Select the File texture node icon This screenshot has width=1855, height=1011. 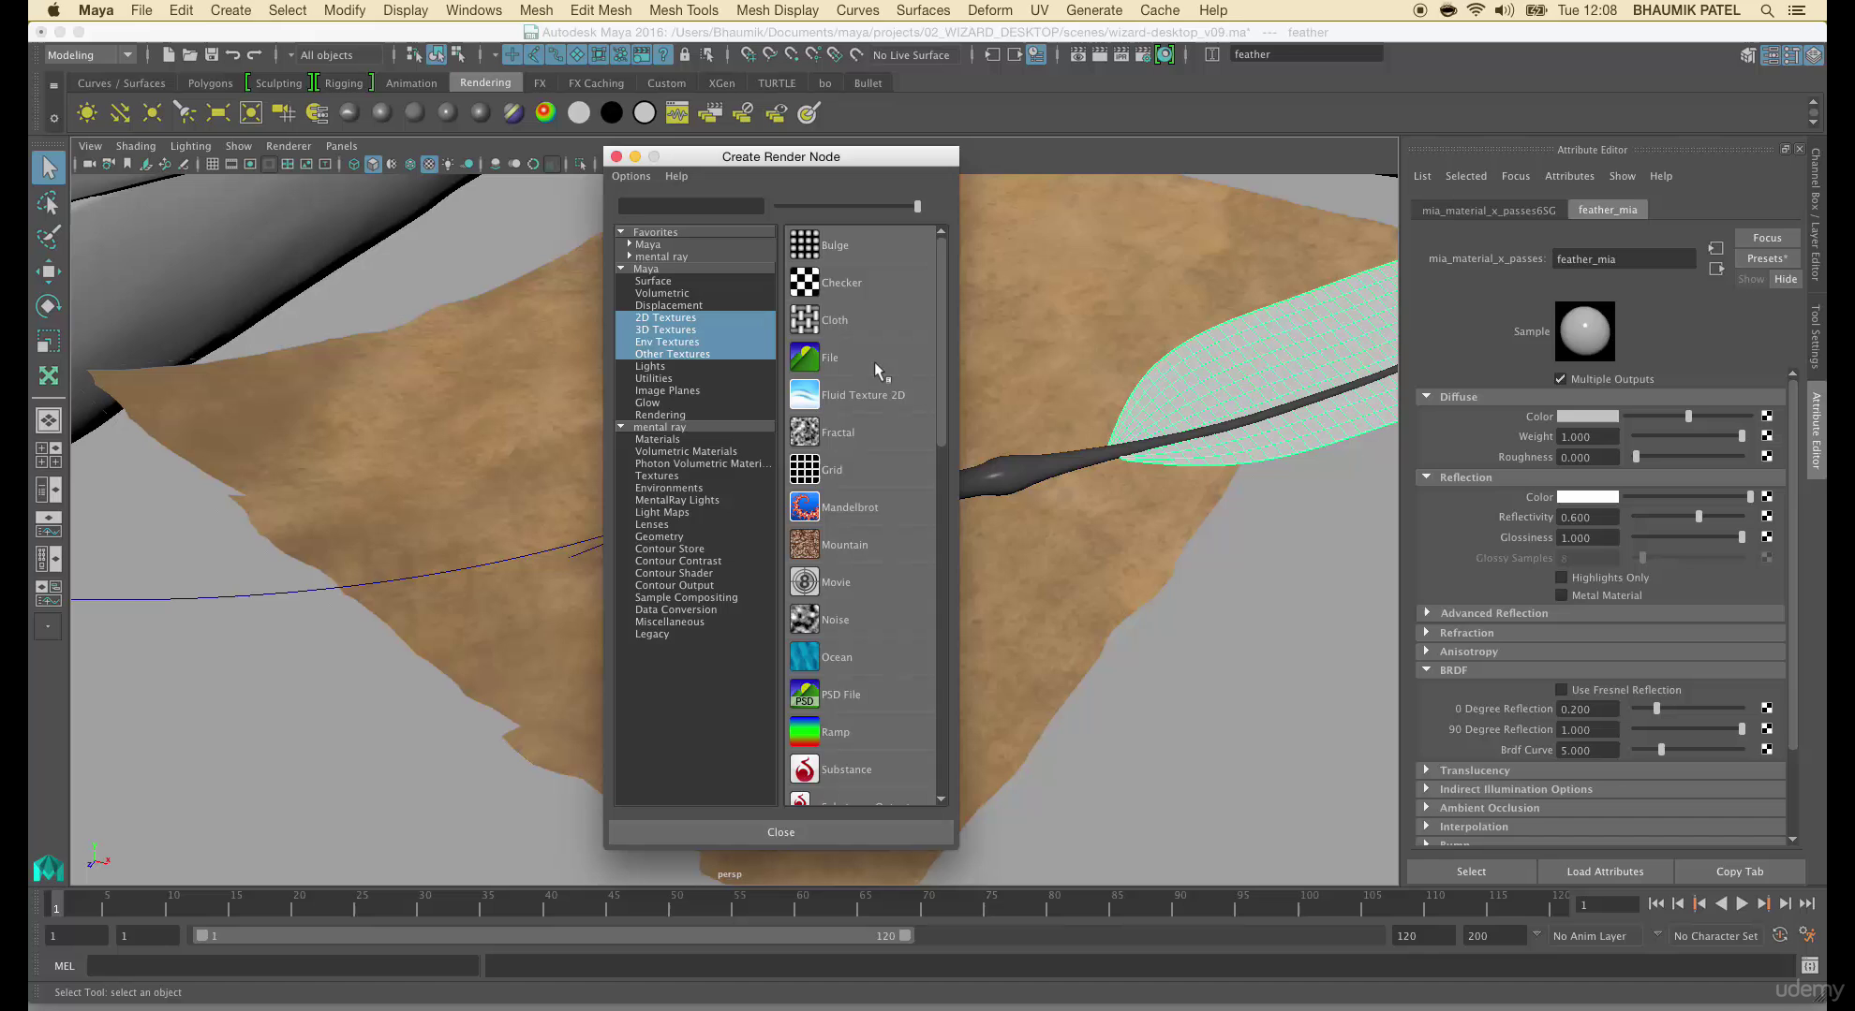tap(804, 357)
